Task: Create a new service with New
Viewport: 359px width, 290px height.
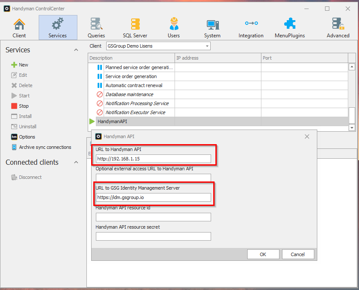Action: coord(20,65)
